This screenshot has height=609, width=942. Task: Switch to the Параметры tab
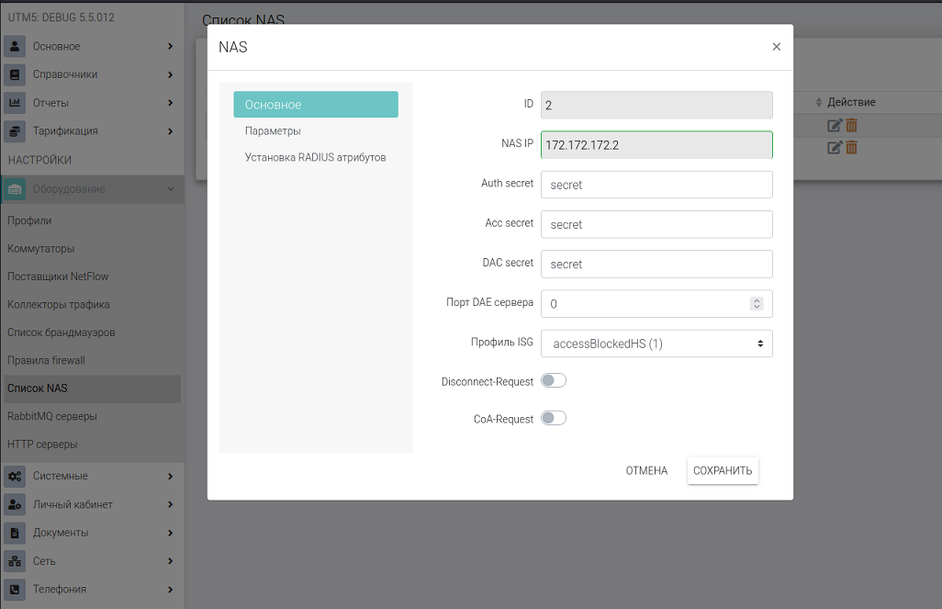point(273,131)
